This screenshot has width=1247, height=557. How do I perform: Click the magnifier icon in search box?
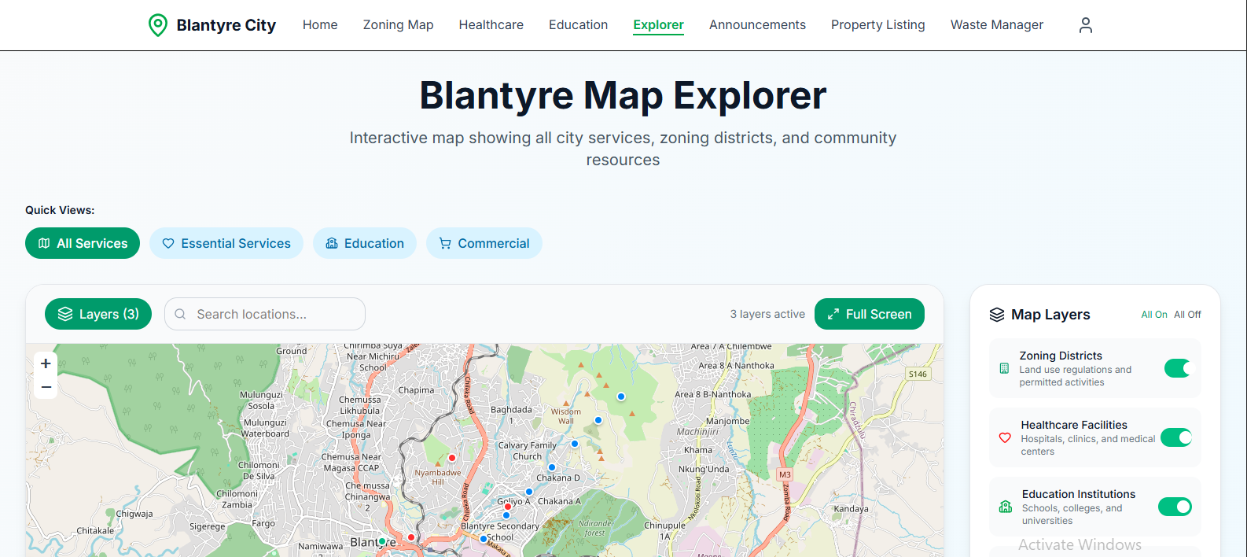coord(180,314)
